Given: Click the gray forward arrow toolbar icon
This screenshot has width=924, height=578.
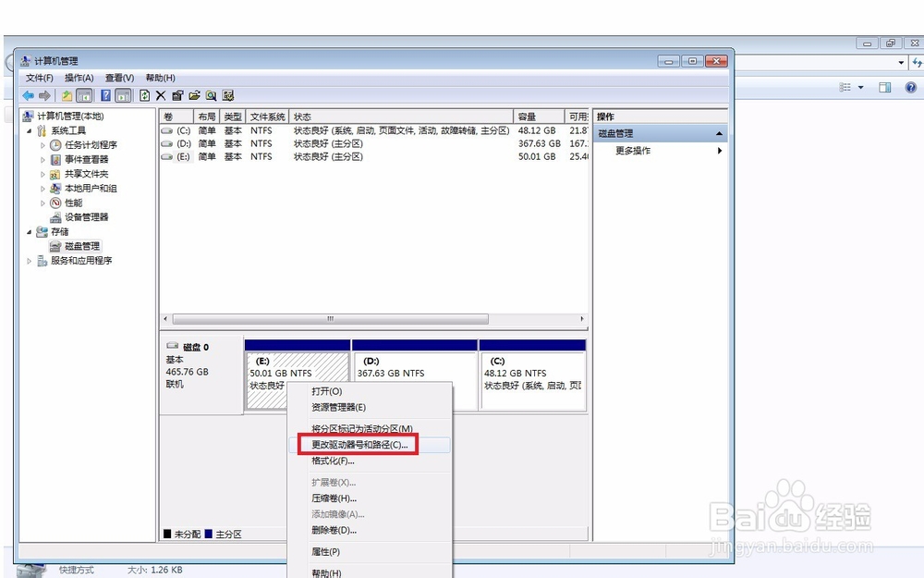Looking at the screenshot, I should tap(44, 95).
